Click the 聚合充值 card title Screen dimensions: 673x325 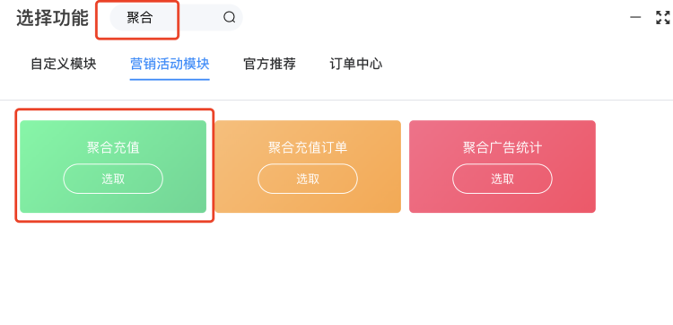pos(113,148)
